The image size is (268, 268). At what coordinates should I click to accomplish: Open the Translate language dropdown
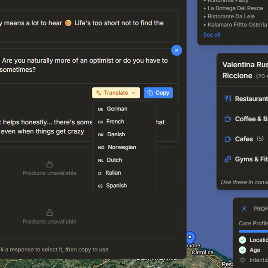click(x=116, y=93)
